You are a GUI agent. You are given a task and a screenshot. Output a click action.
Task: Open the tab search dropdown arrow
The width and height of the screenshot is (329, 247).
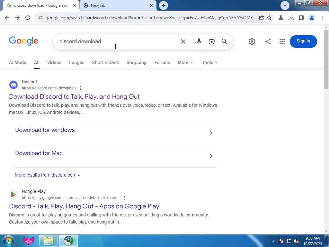pyautogui.click(x=285, y=5)
